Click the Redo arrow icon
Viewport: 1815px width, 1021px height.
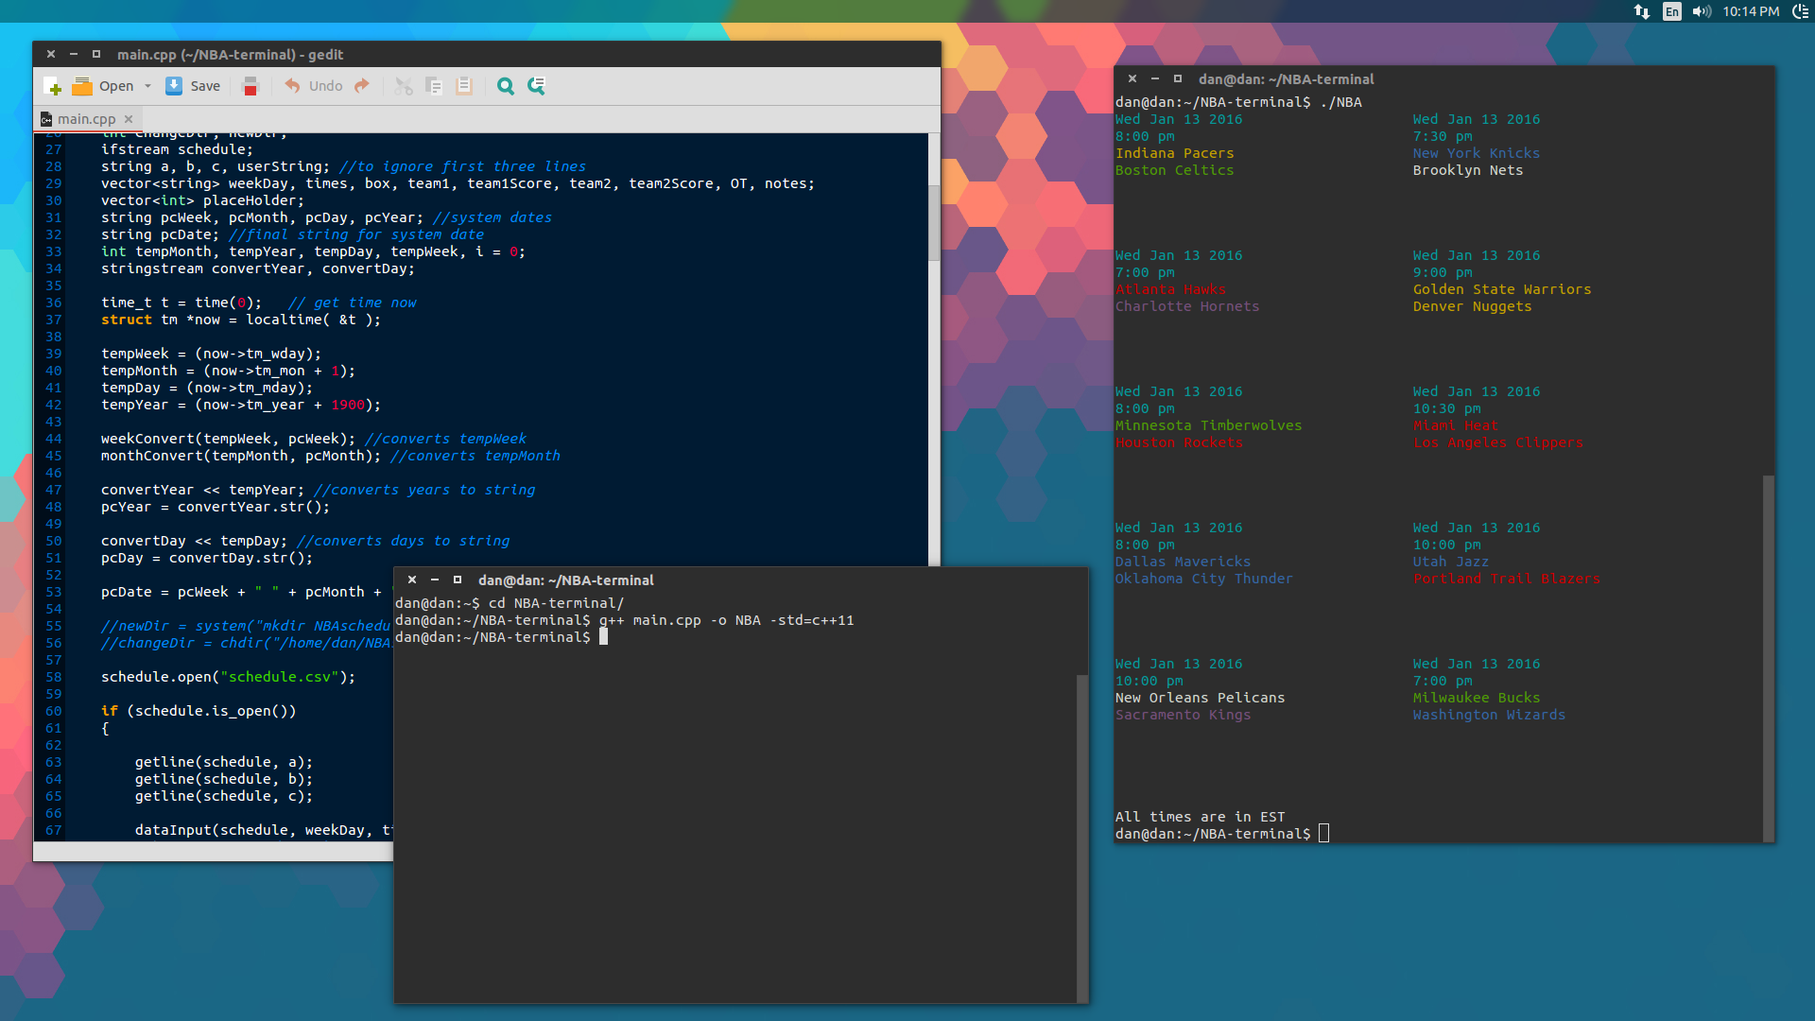tap(362, 86)
